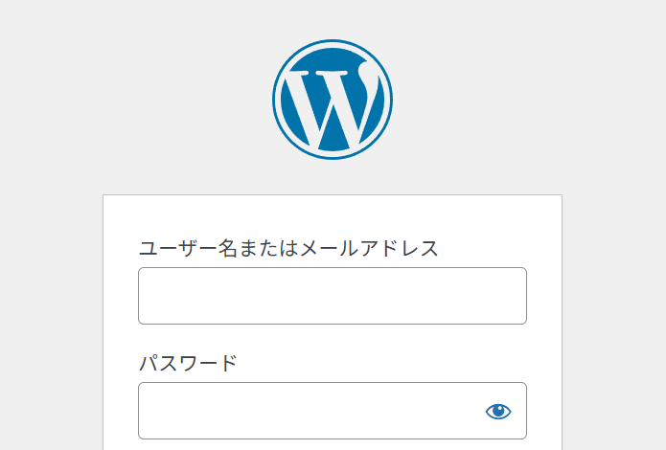
Task: Toggle password visibility eye button
Action: click(498, 411)
